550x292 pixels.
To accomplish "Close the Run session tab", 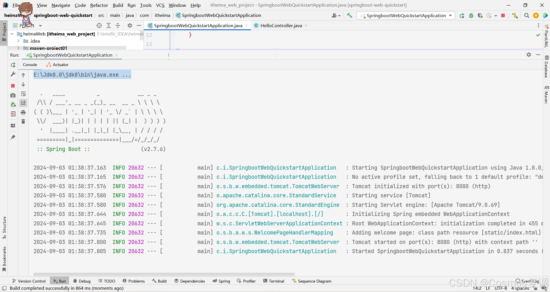I will (116, 55).
